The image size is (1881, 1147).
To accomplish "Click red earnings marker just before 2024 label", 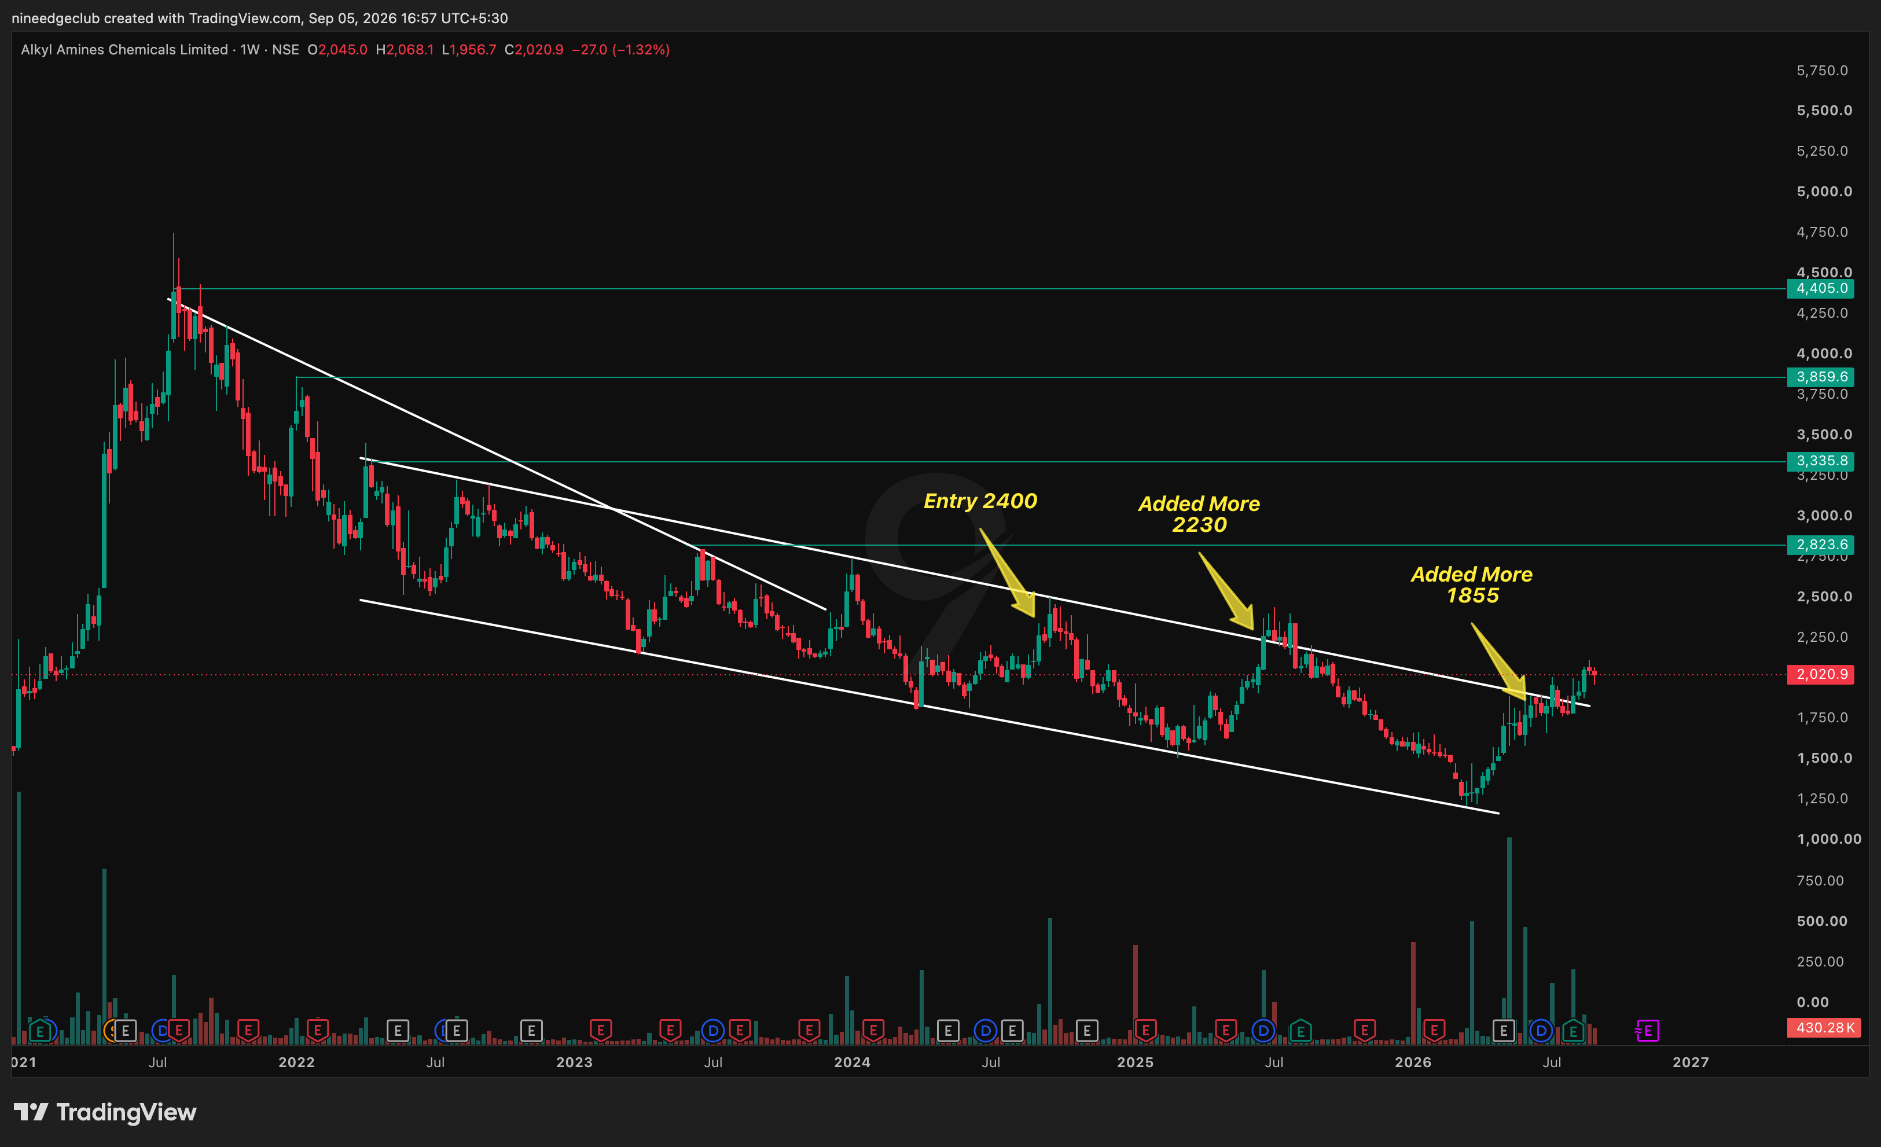I will click(809, 1031).
